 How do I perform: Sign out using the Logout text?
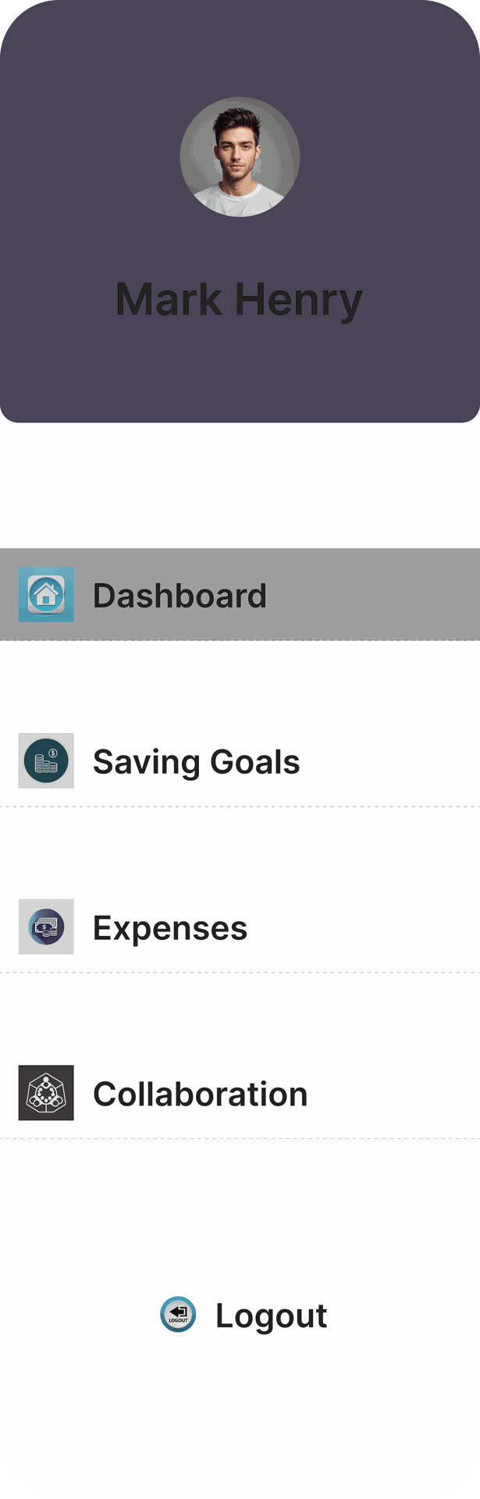point(271,1316)
